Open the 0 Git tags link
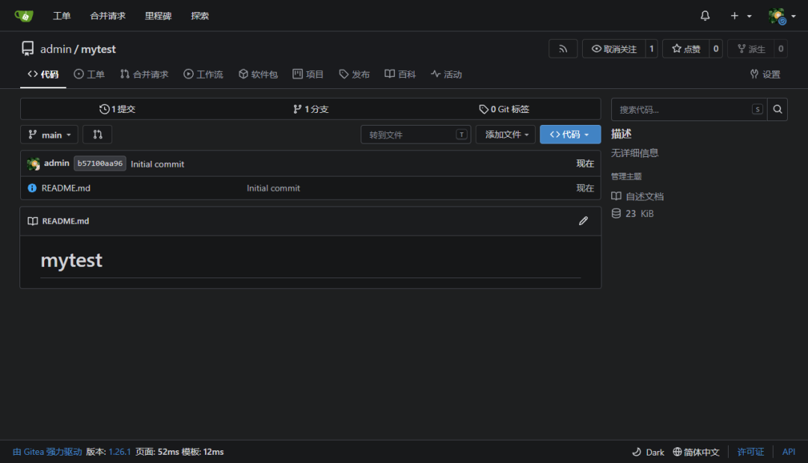 point(504,109)
